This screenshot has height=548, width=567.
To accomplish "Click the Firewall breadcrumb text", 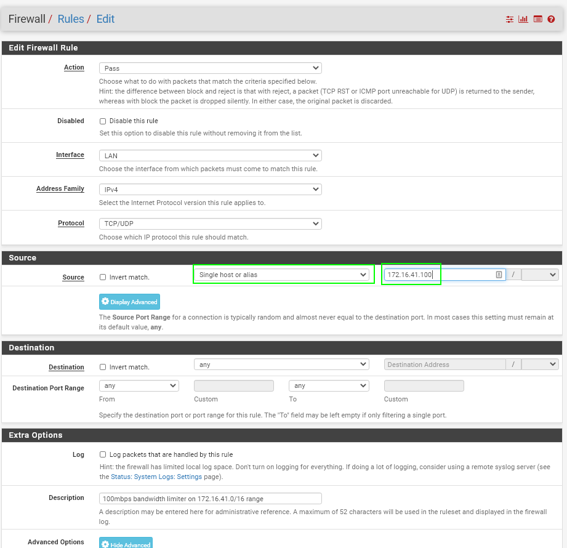I will coord(26,19).
